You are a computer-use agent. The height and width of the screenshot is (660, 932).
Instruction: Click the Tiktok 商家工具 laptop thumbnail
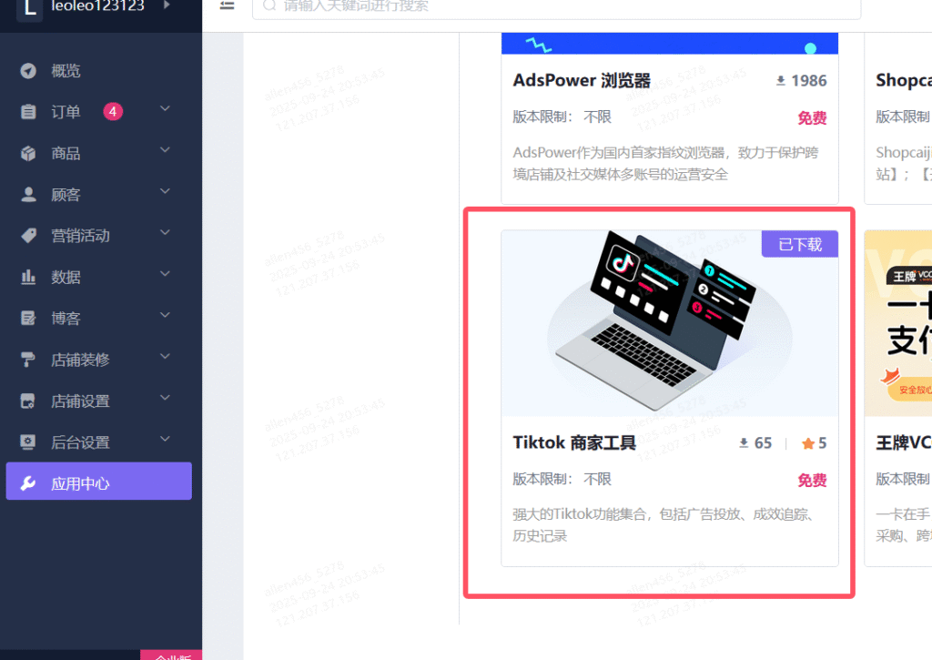coord(669,323)
